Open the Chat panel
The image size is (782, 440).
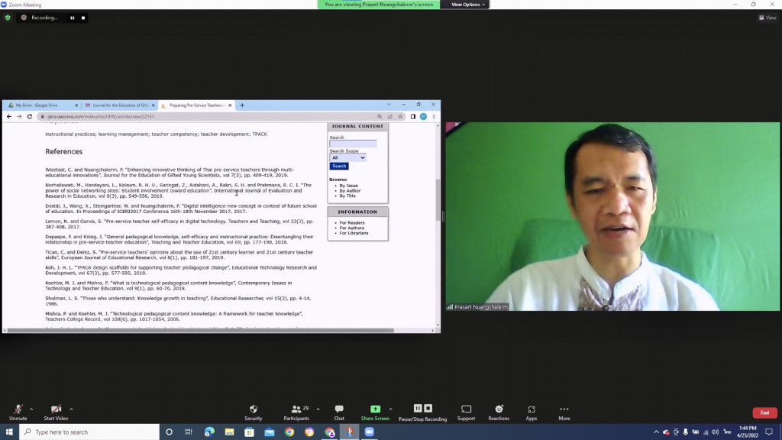click(x=339, y=410)
